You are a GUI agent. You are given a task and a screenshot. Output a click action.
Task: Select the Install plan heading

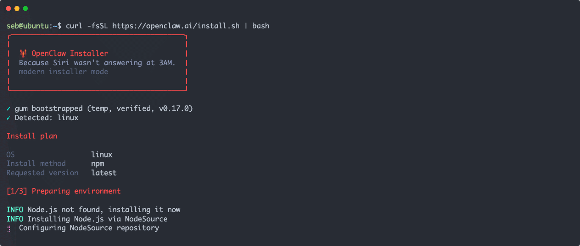click(x=32, y=136)
